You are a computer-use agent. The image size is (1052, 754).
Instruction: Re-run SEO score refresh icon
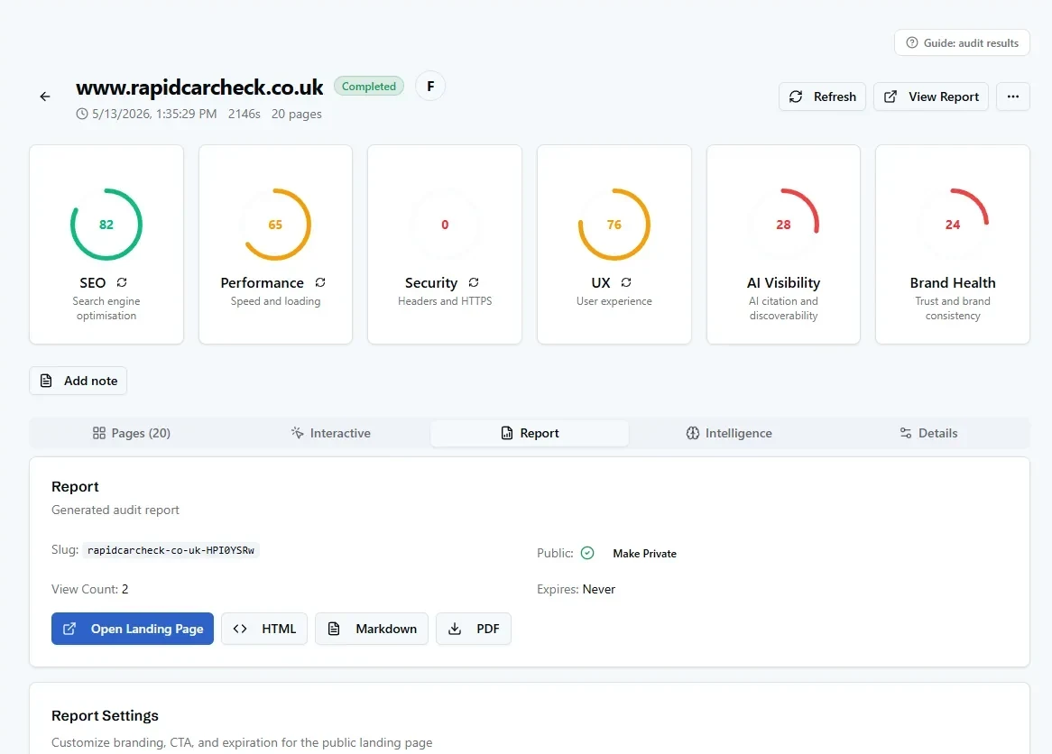coord(122,282)
